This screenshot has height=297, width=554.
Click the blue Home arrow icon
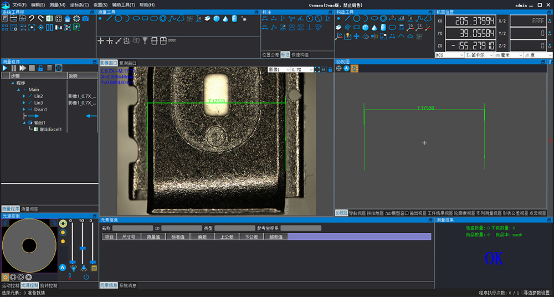[68, 18]
